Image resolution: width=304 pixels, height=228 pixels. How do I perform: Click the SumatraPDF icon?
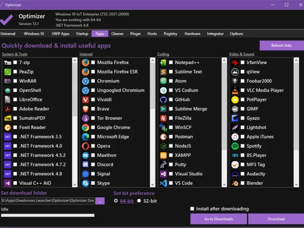pyautogui.click(x=8, y=118)
